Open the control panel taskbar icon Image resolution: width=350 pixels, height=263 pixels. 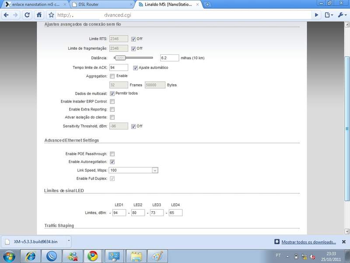point(114,256)
